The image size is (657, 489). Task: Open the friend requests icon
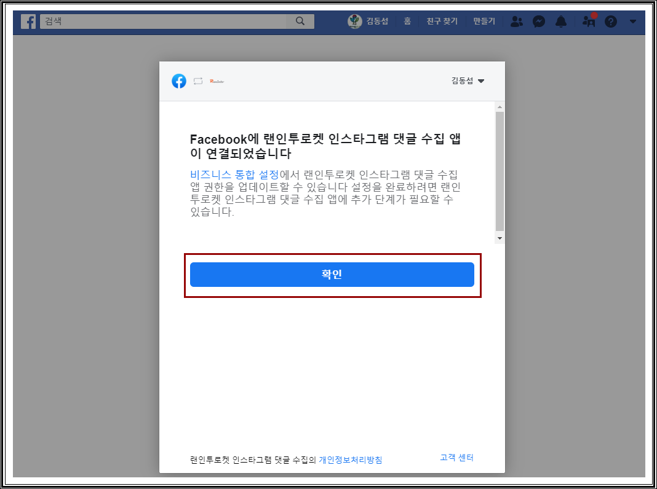point(517,22)
